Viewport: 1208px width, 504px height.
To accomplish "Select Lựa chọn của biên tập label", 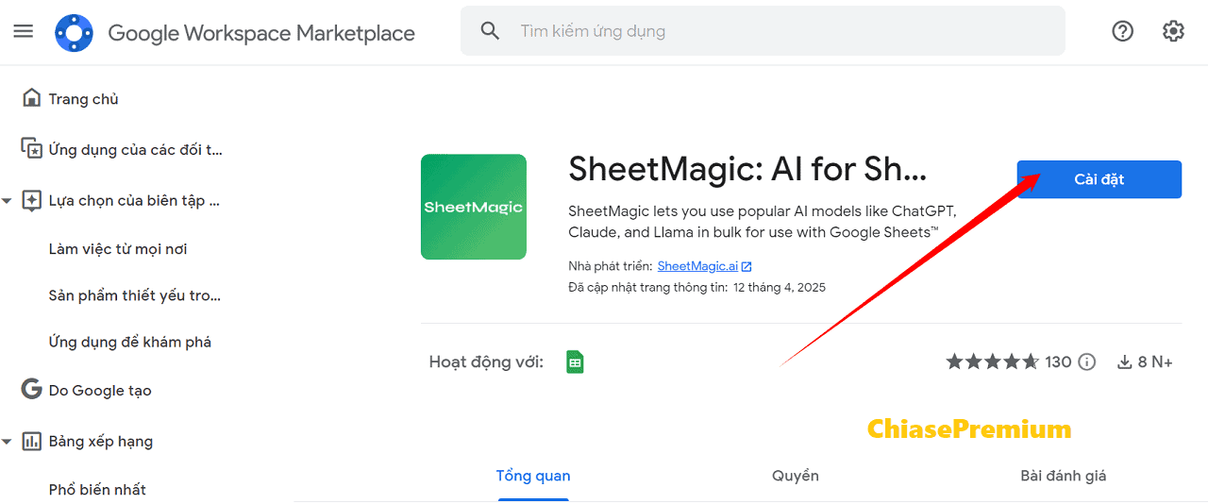I will click(x=134, y=201).
